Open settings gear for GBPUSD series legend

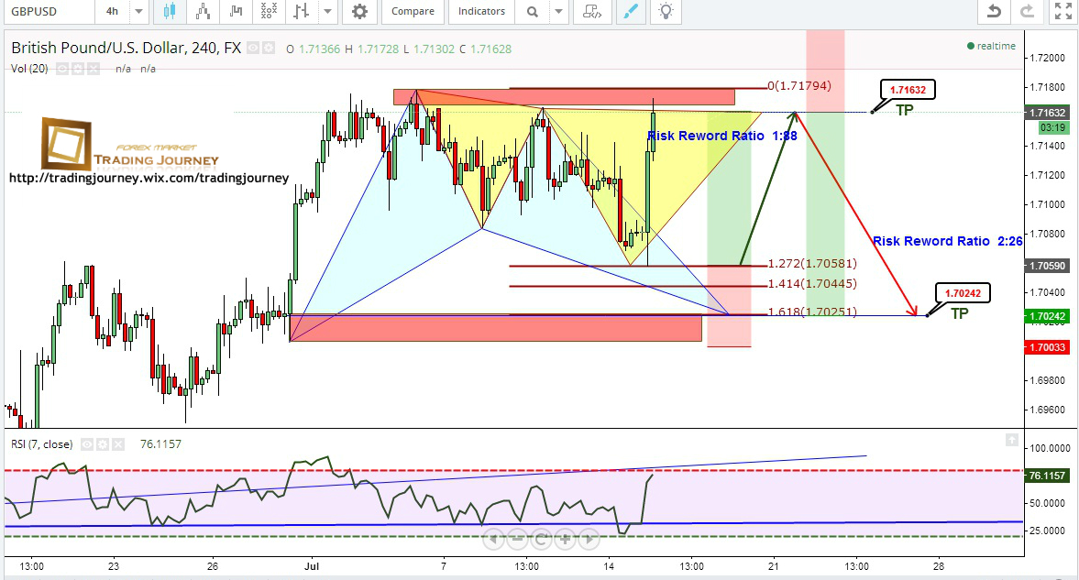[269, 49]
